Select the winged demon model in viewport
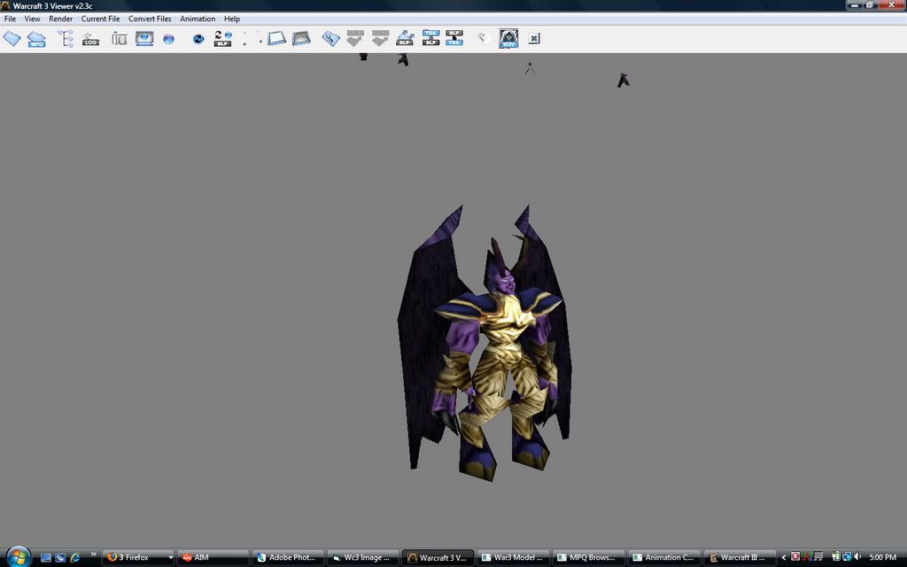 coord(485,343)
